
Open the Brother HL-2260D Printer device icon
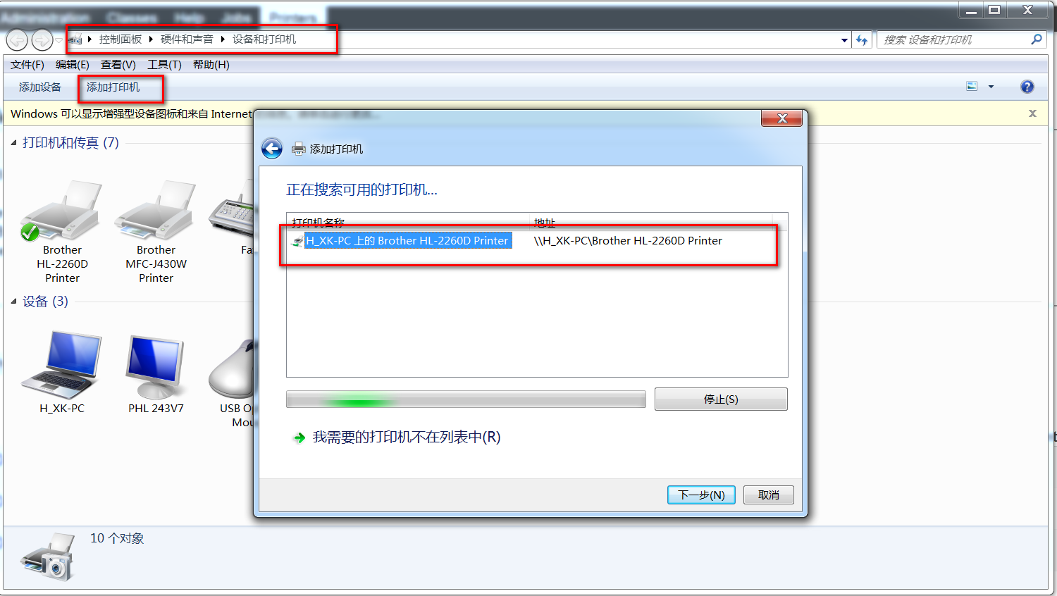(62, 211)
